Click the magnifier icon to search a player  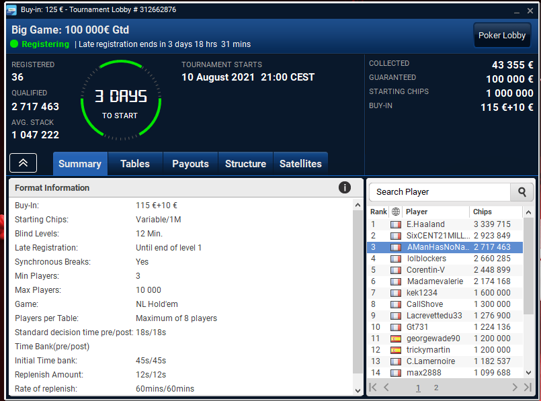[522, 191]
